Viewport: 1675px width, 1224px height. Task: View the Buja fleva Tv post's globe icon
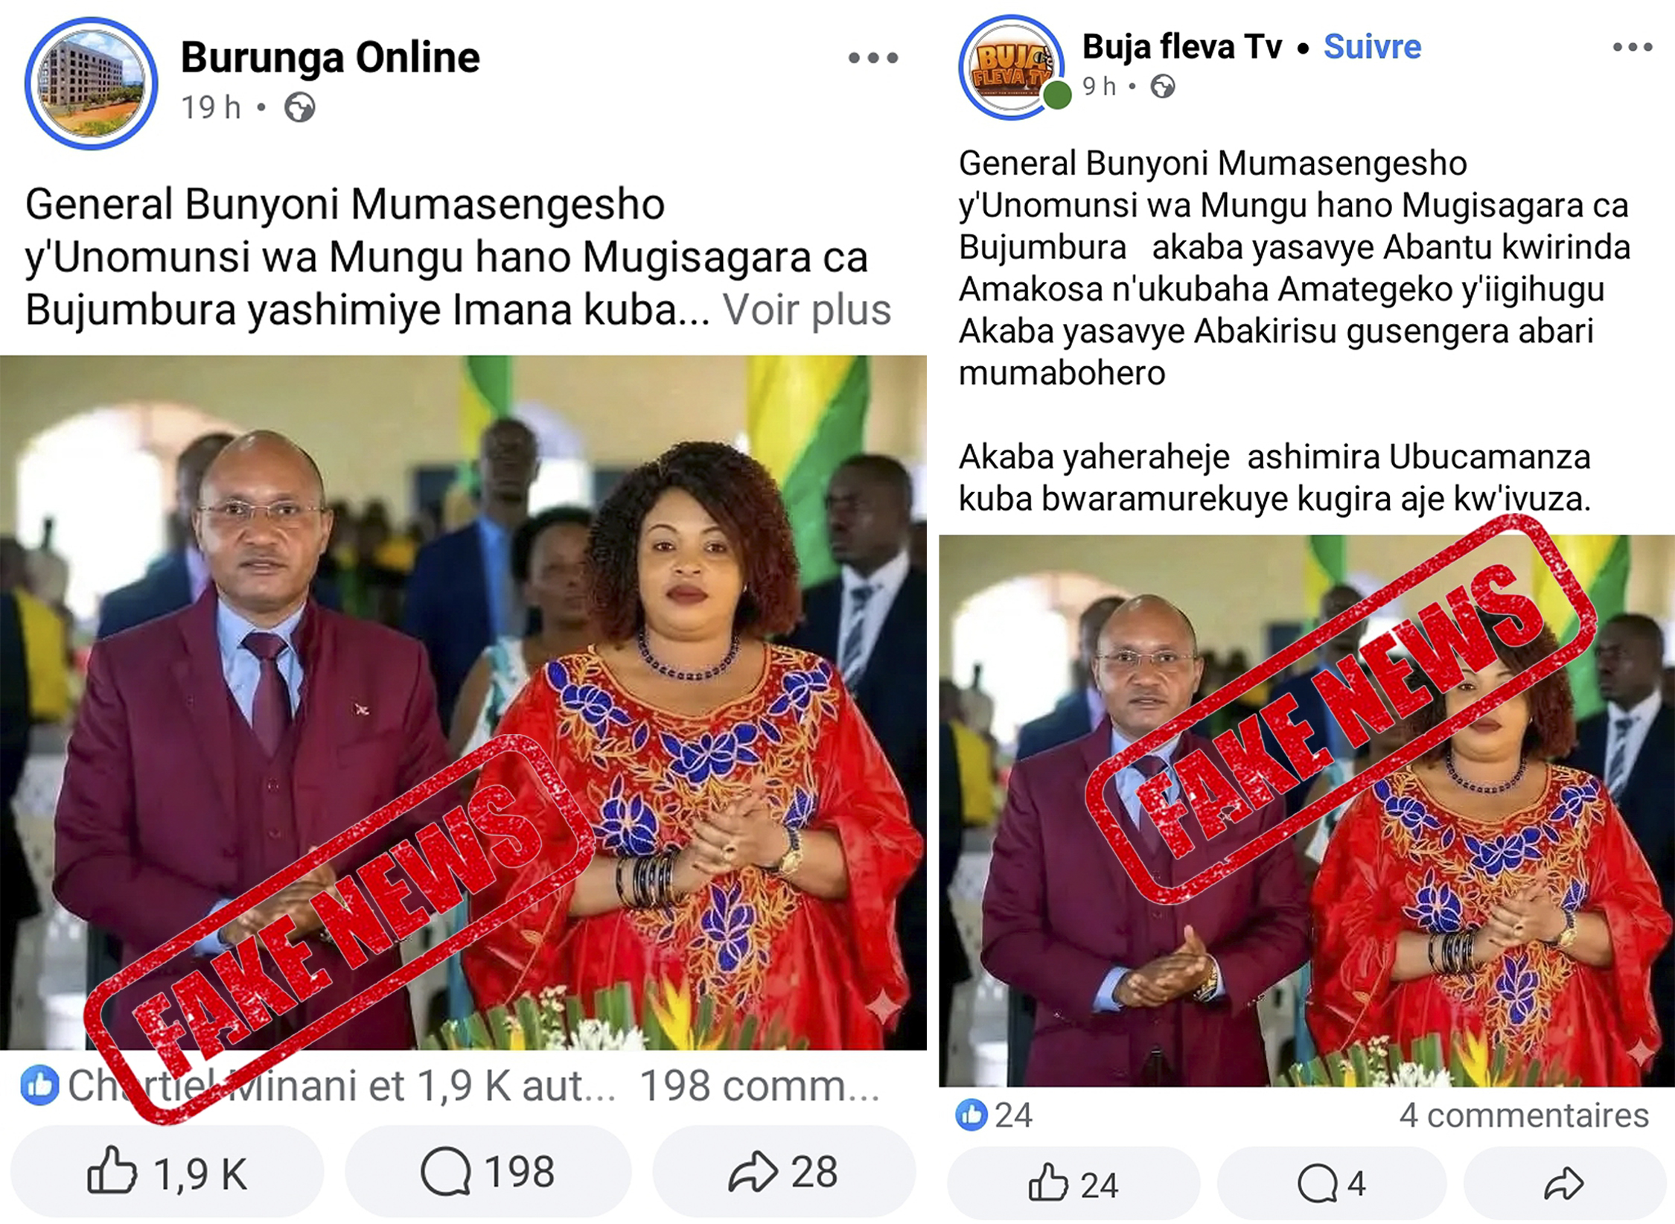(x=1163, y=87)
